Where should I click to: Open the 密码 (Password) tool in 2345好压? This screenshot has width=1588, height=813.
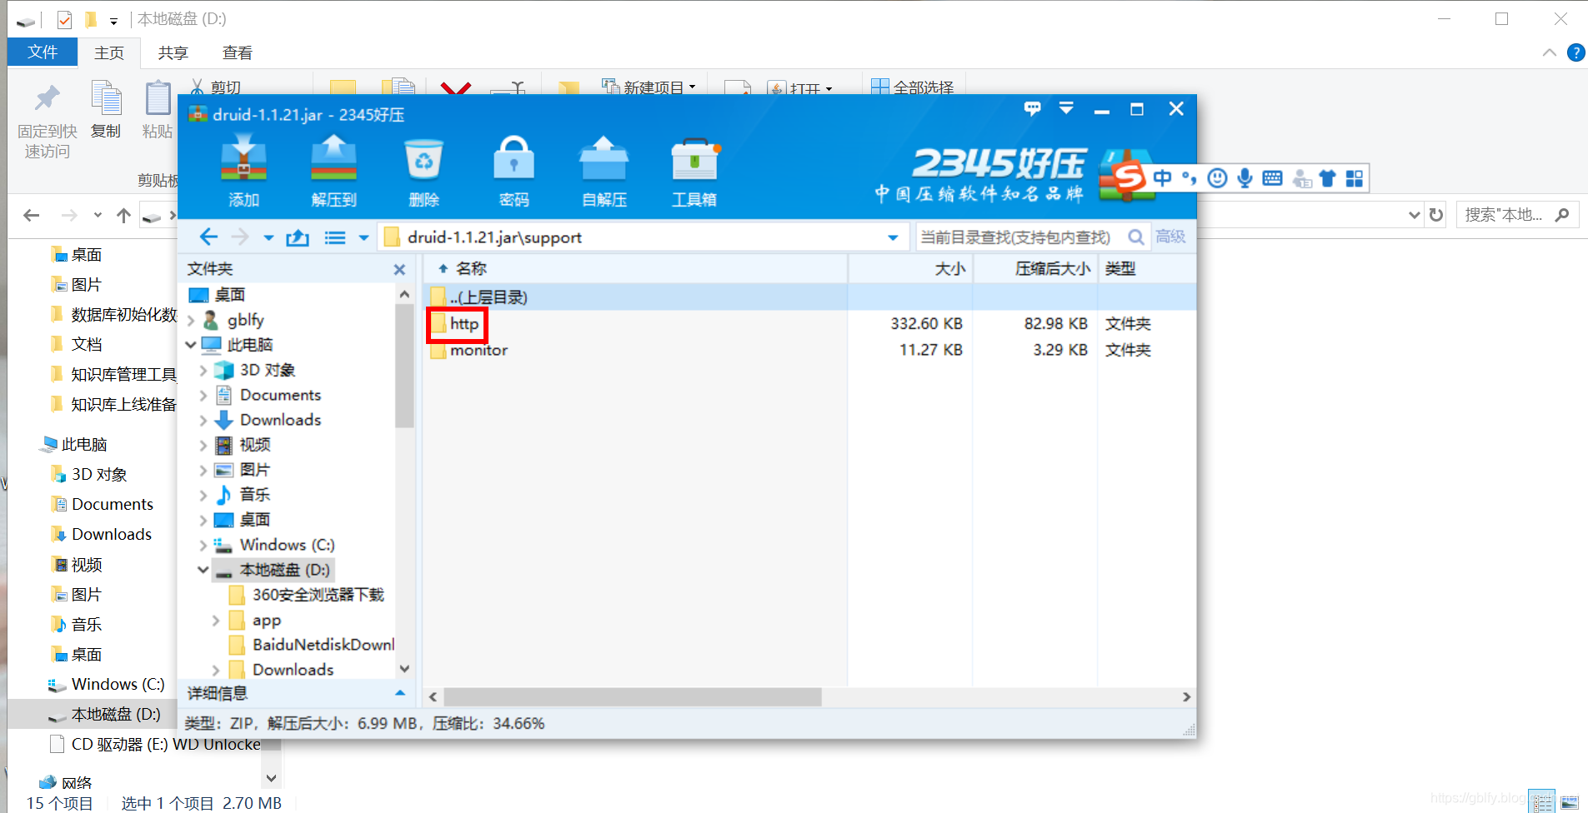click(513, 171)
